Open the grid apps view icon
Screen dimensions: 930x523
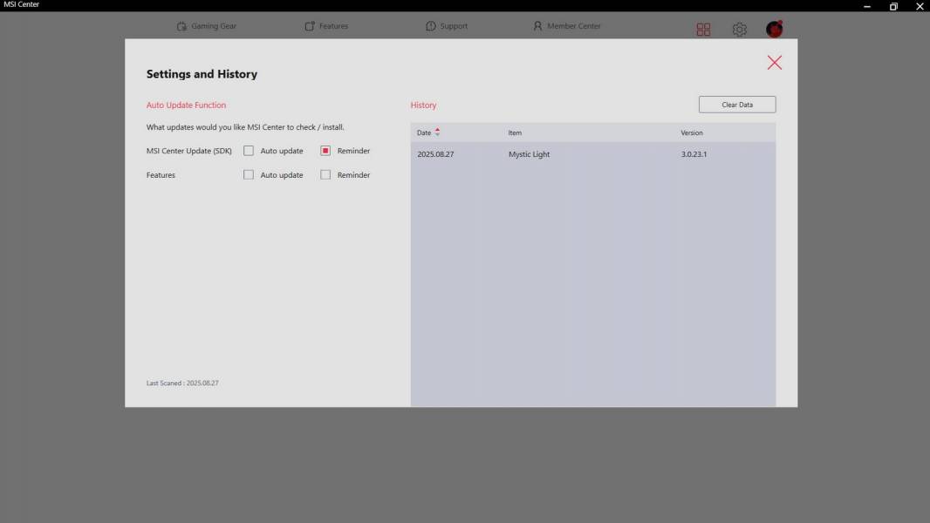tap(703, 30)
